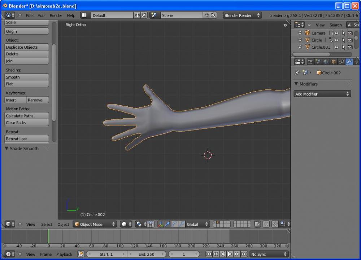Viewport: 361px width, 260px height.
Task: Click the screen layout browse icon
Action: (x=84, y=16)
